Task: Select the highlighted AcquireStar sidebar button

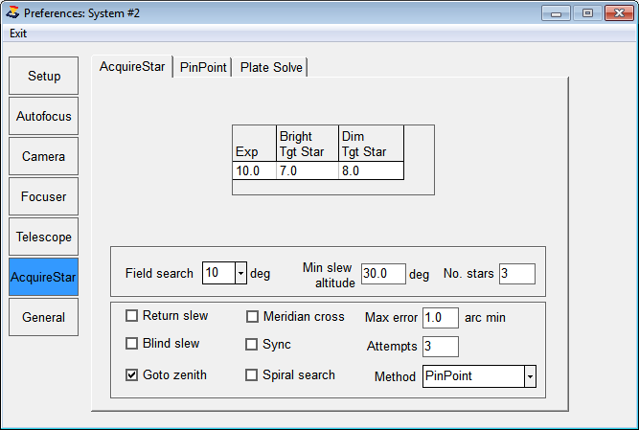Action: click(x=44, y=277)
